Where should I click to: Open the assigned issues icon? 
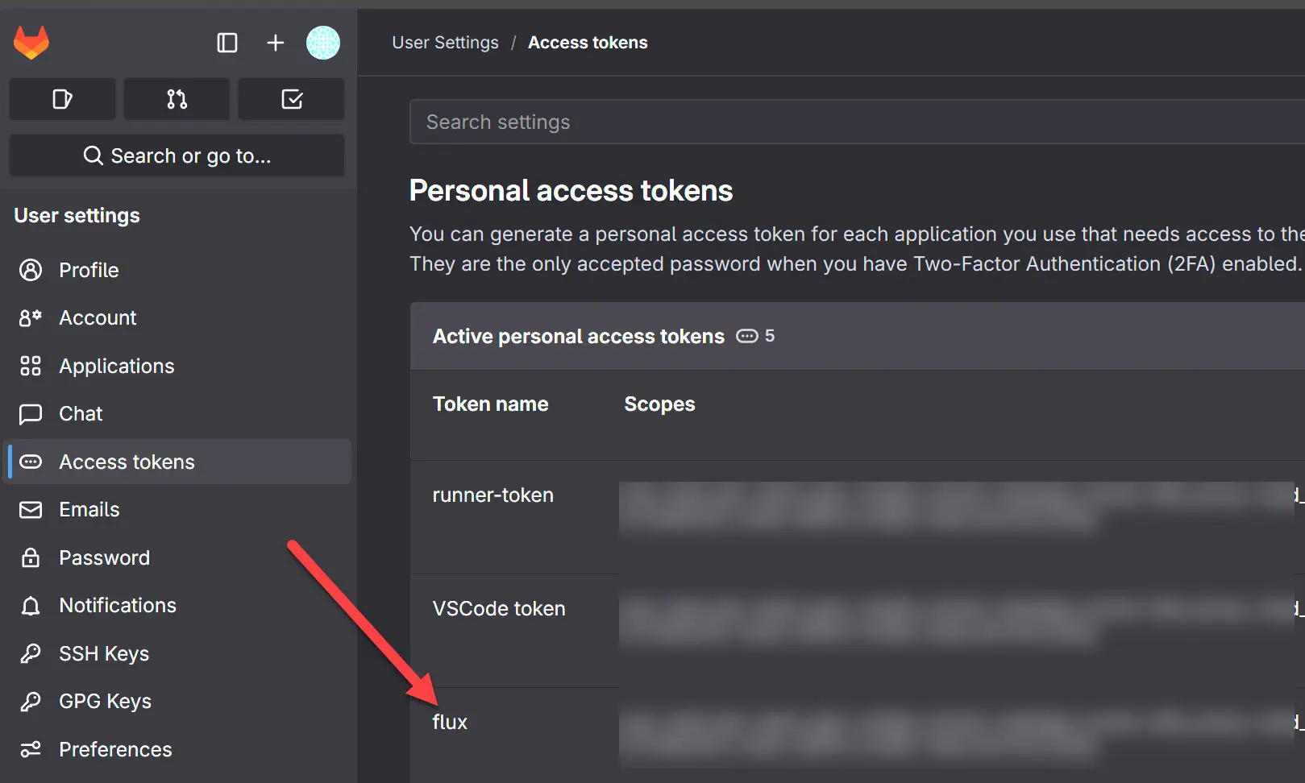(62, 99)
